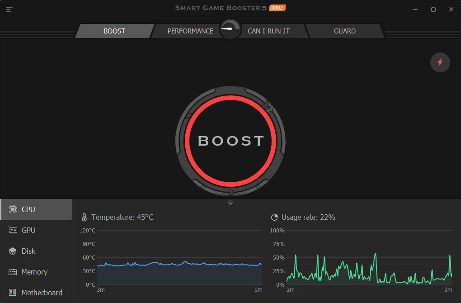Viewport: 461px width, 303px height.
Task: Click the thermometer icon beside Temperature
Action: 85,217
